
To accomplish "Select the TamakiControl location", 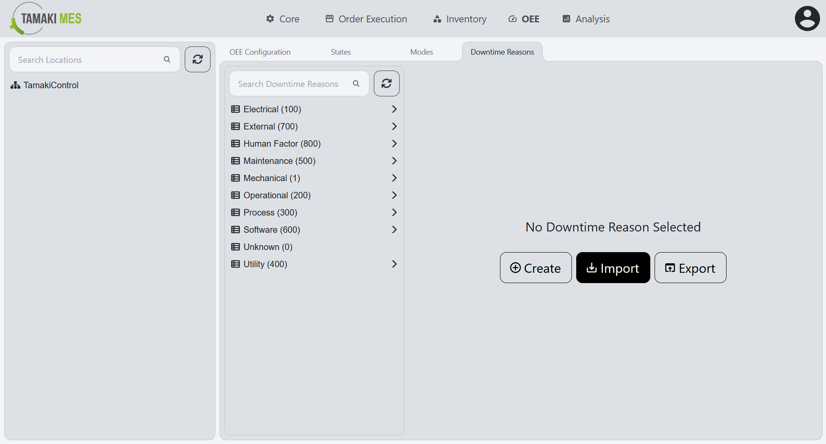I will tap(50, 85).
